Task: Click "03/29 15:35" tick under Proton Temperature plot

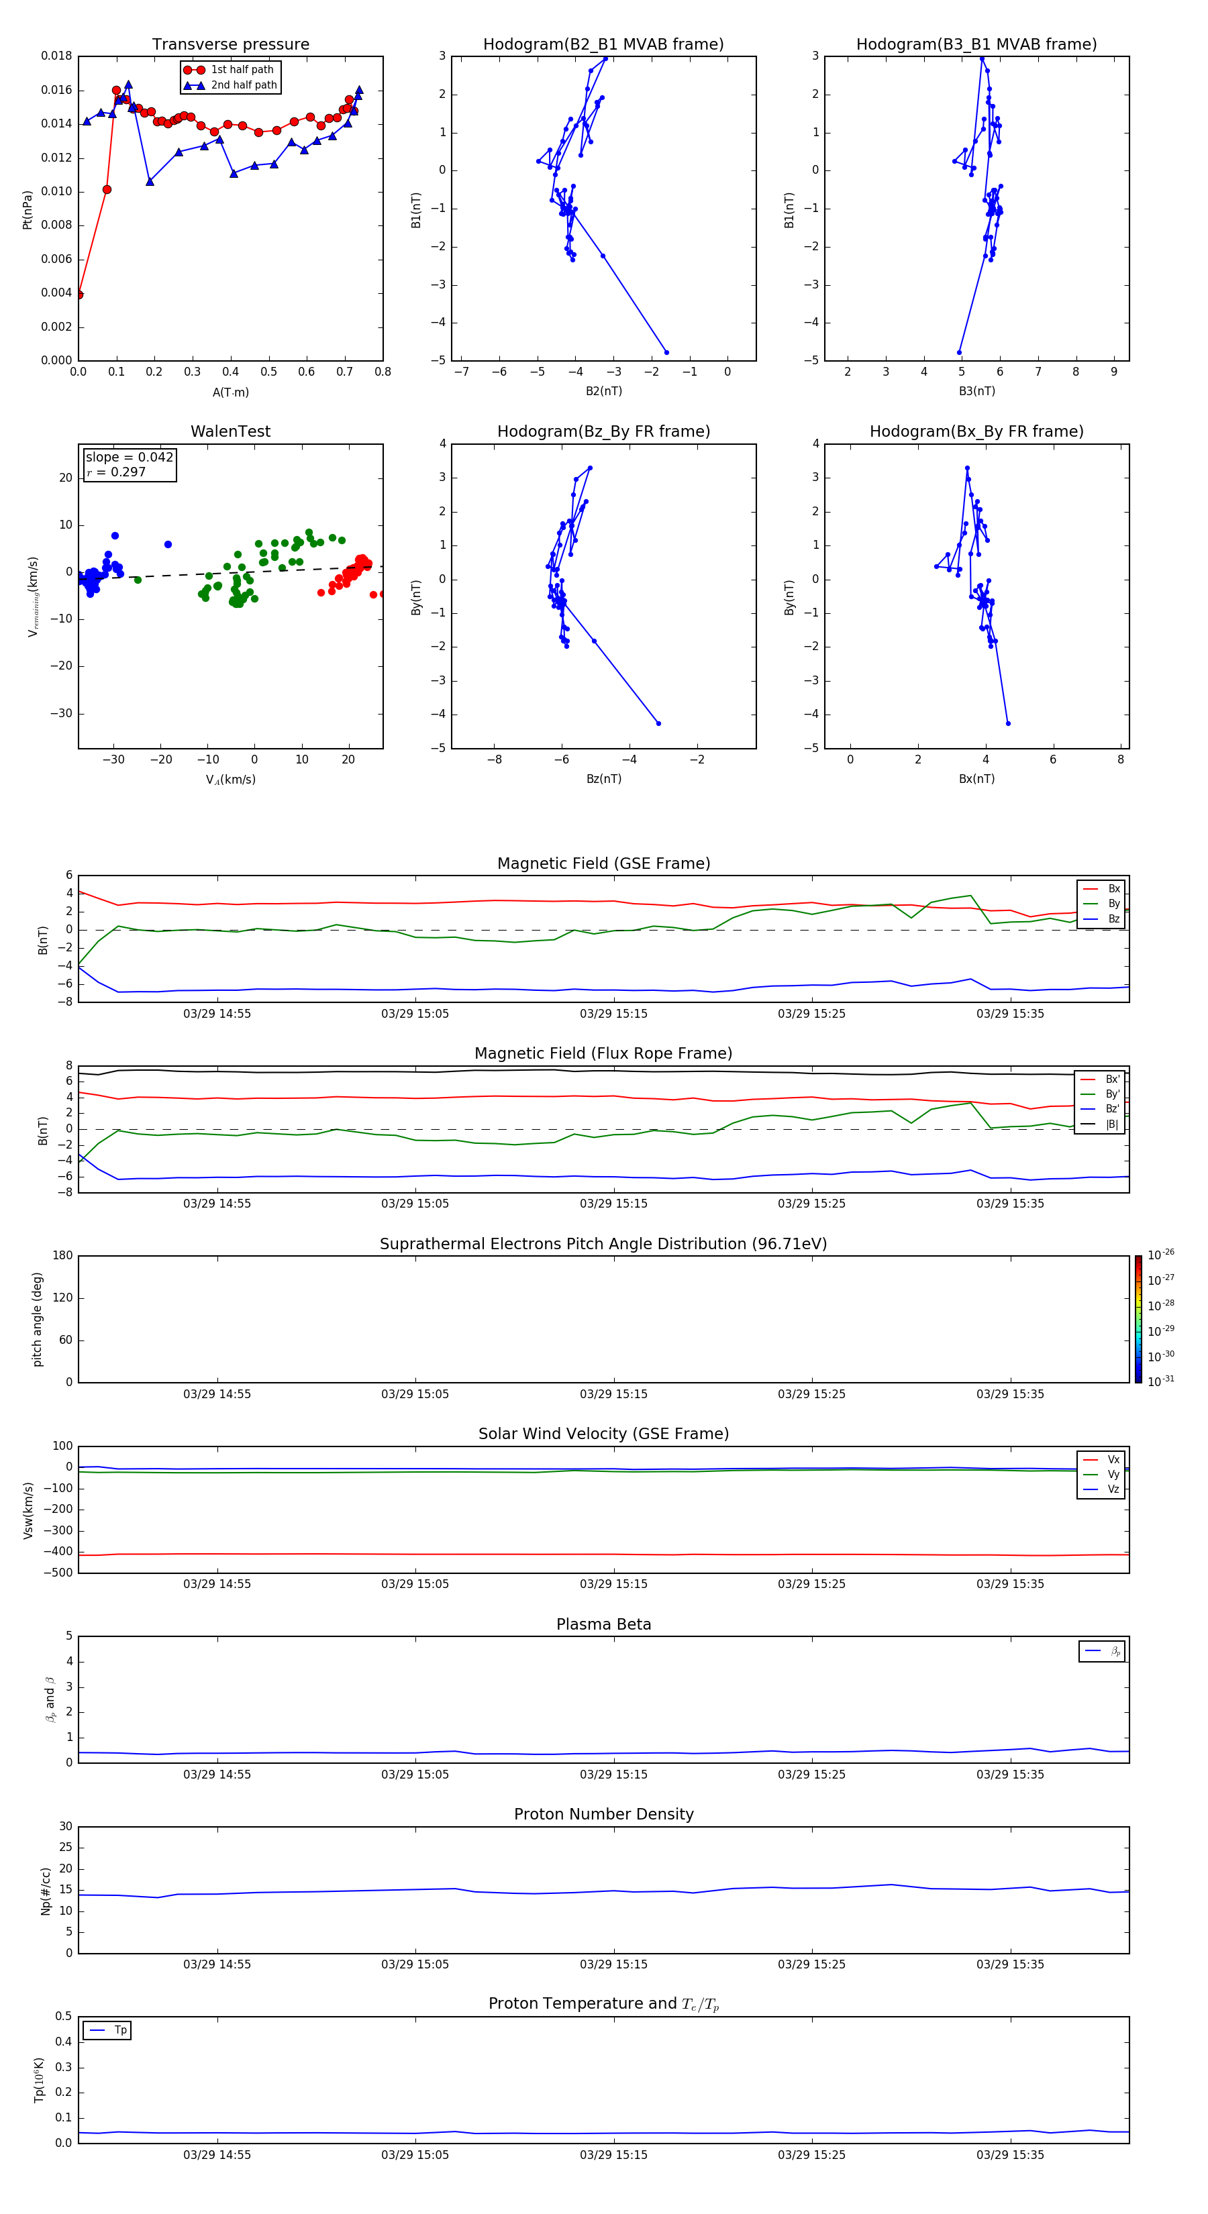Action: [1010, 2155]
